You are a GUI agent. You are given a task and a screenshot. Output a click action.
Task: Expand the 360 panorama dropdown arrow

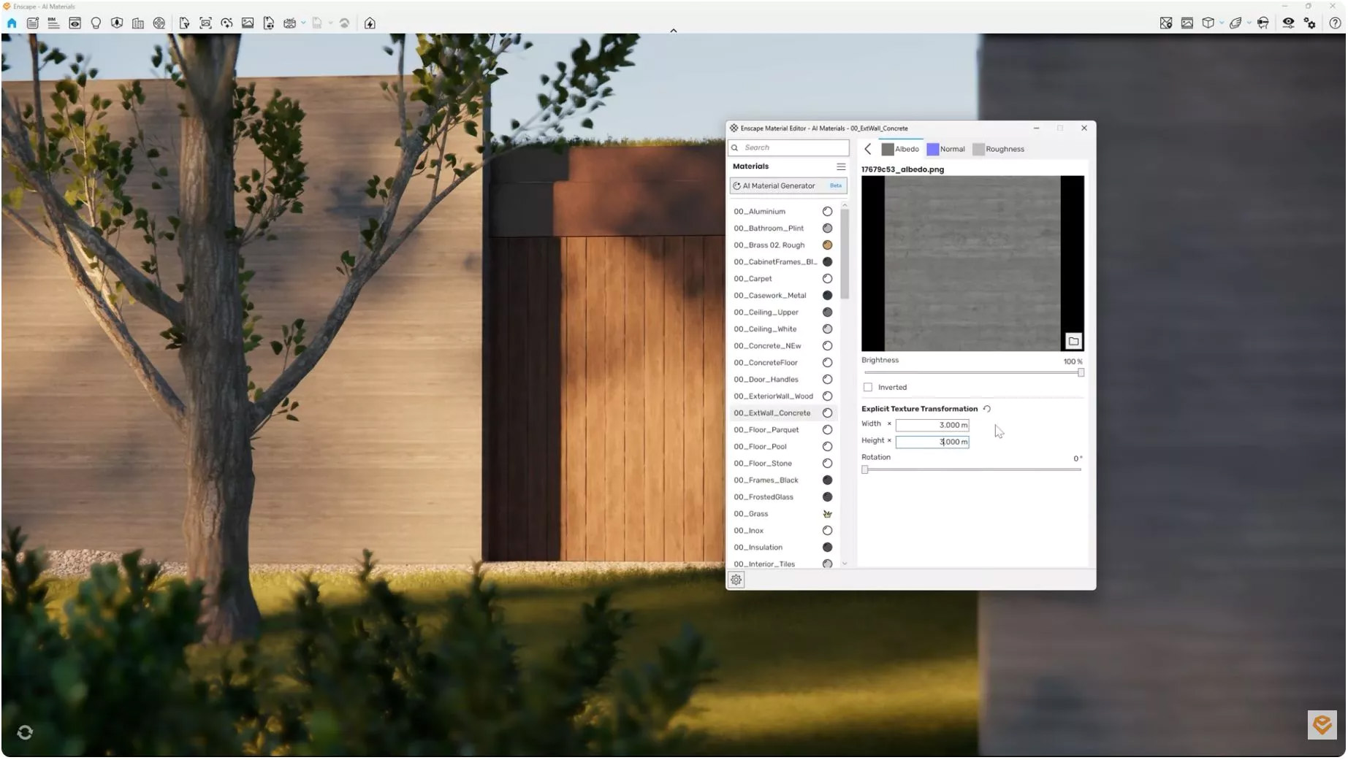click(x=303, y=23)
